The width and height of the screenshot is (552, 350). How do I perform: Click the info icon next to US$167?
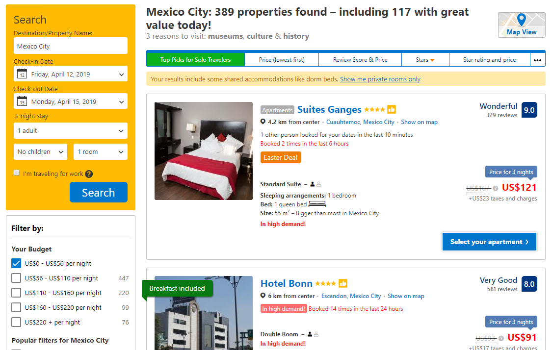tap(495, 188)
